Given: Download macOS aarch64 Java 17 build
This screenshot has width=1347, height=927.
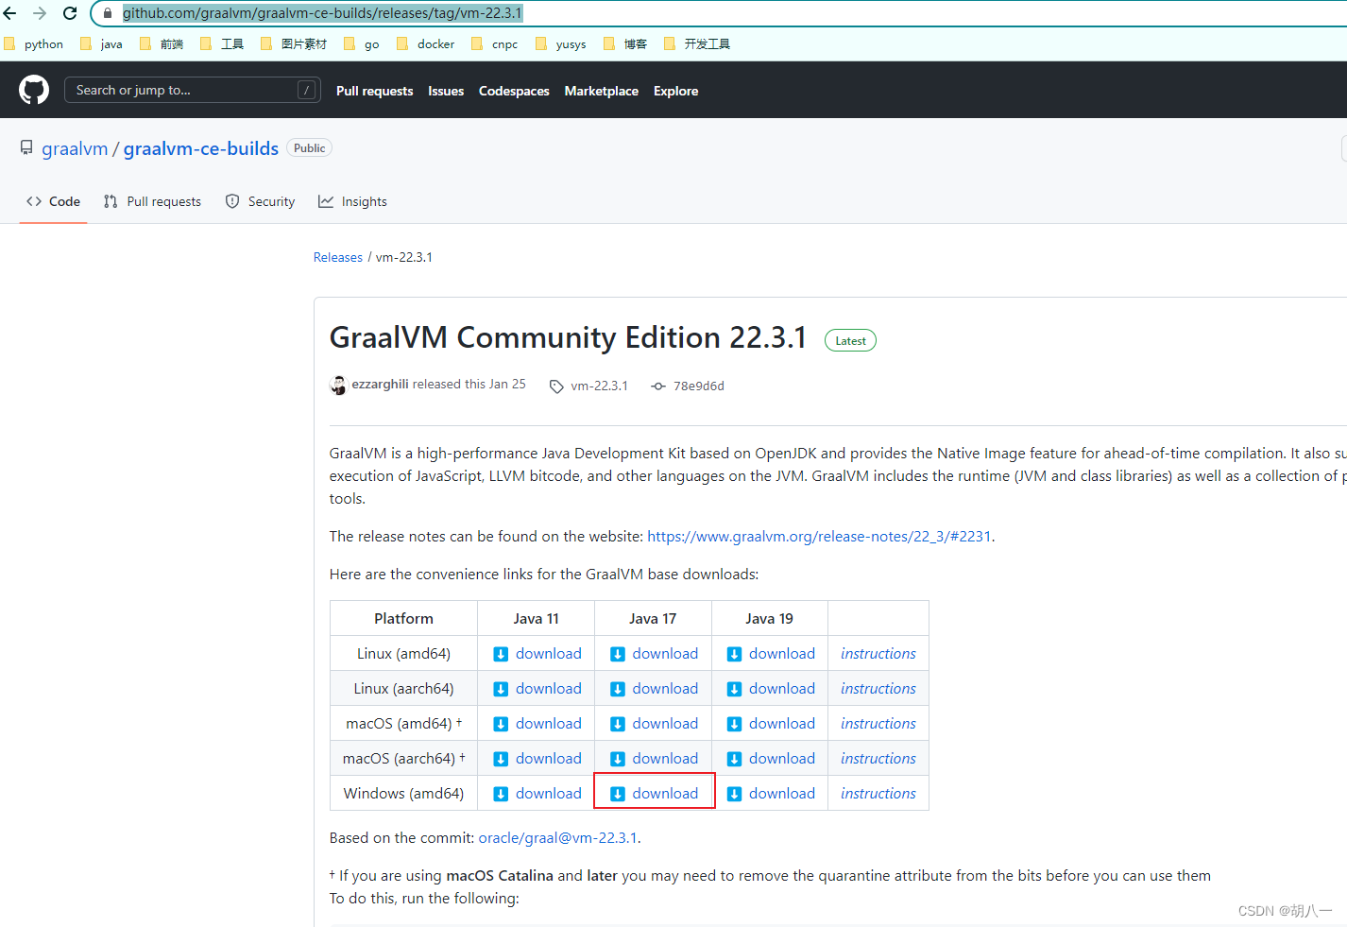Looking at the screenshot, I should coord(654,759).
